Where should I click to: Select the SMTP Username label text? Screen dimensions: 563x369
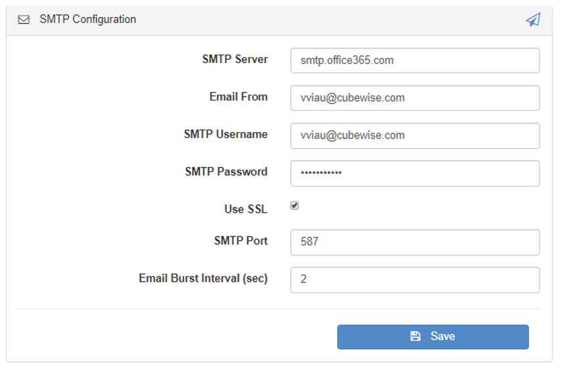tap(226, 134)
